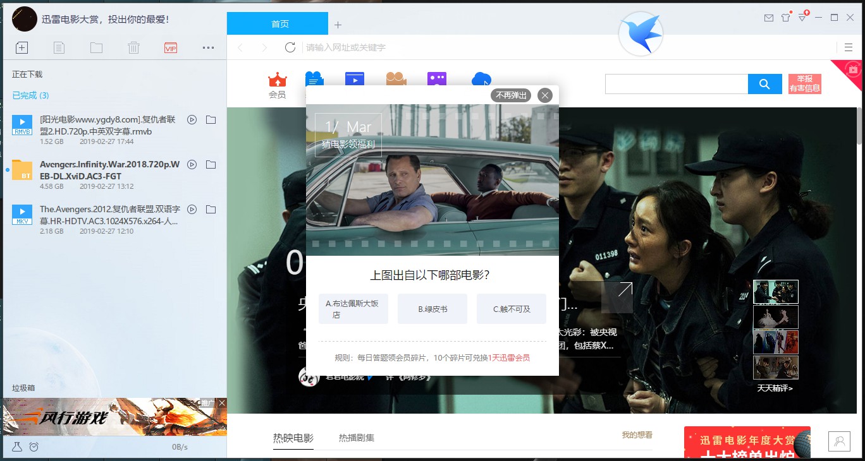Open the 迅雷电影年度大赏 red banner
The width and height of the screenshot is (865, 461).
tap(747, 443)
